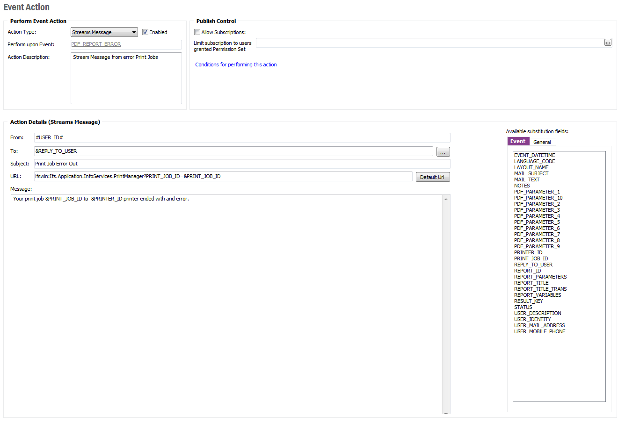Click into the Subject field
The height and width of the screenshot is (423, 618).
point(242,164)
